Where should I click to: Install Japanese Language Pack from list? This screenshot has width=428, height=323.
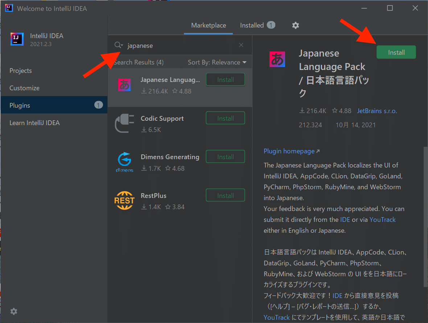[225, 80]
